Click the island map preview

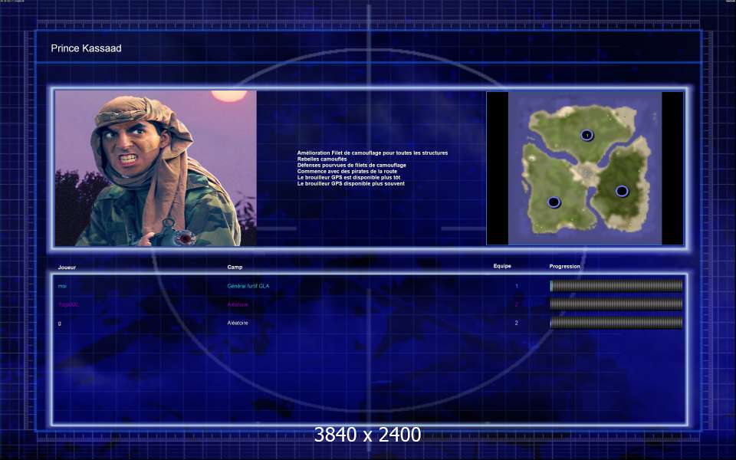click(585, 169)
